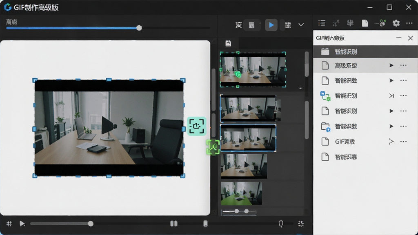Select the 高级系塑 item in the side panel
418x235 pixels.
[365, 66]
